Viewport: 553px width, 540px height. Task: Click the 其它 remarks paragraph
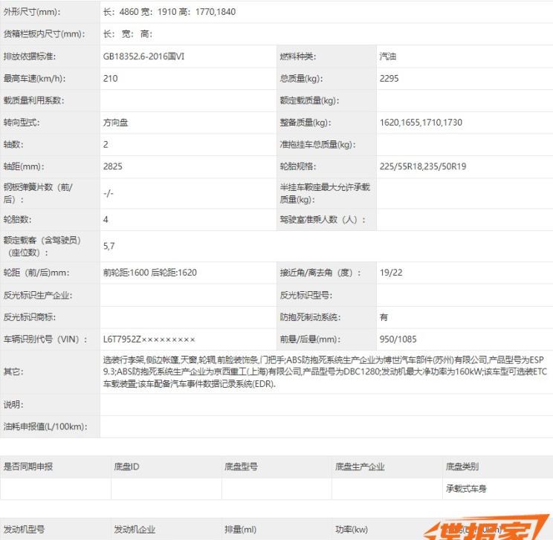(x=325, y=372)
